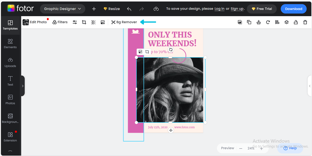Click the plus icon to create new design

[94, 9]
